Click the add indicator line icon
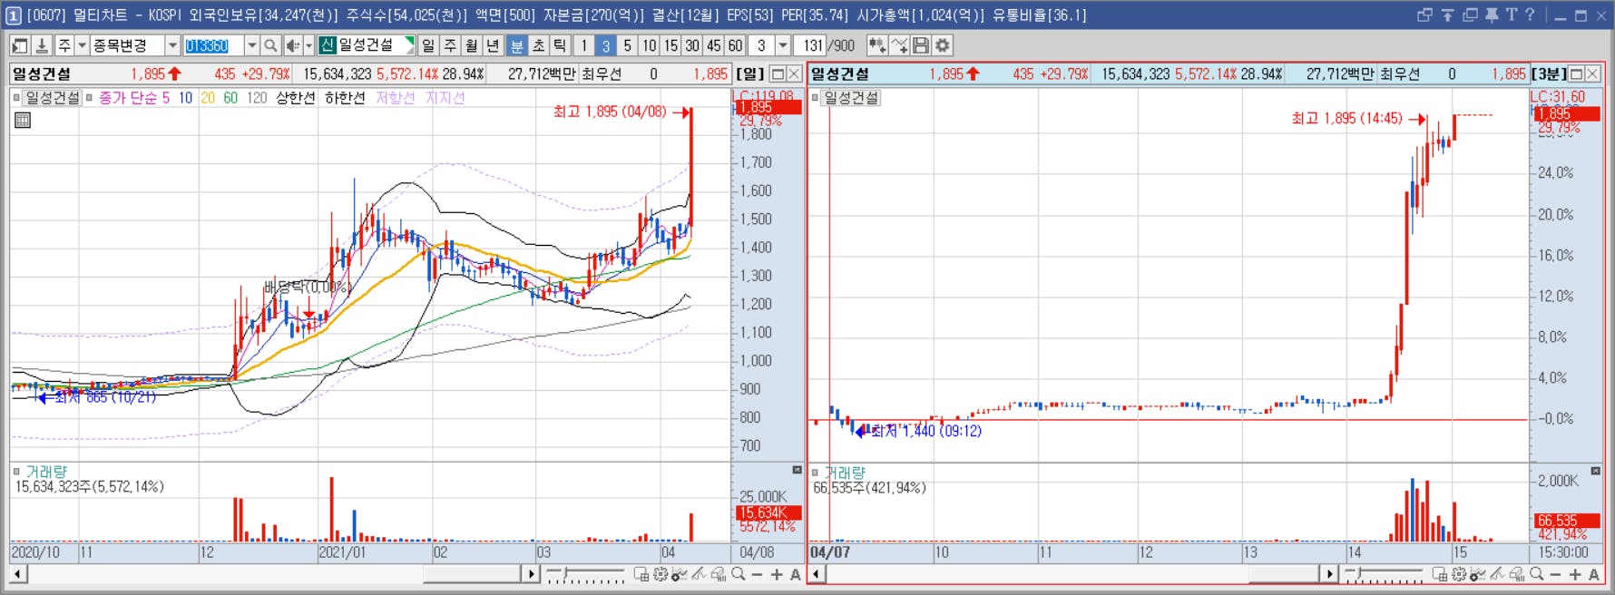The image size is (1615, 595). [x=898, y=45]
